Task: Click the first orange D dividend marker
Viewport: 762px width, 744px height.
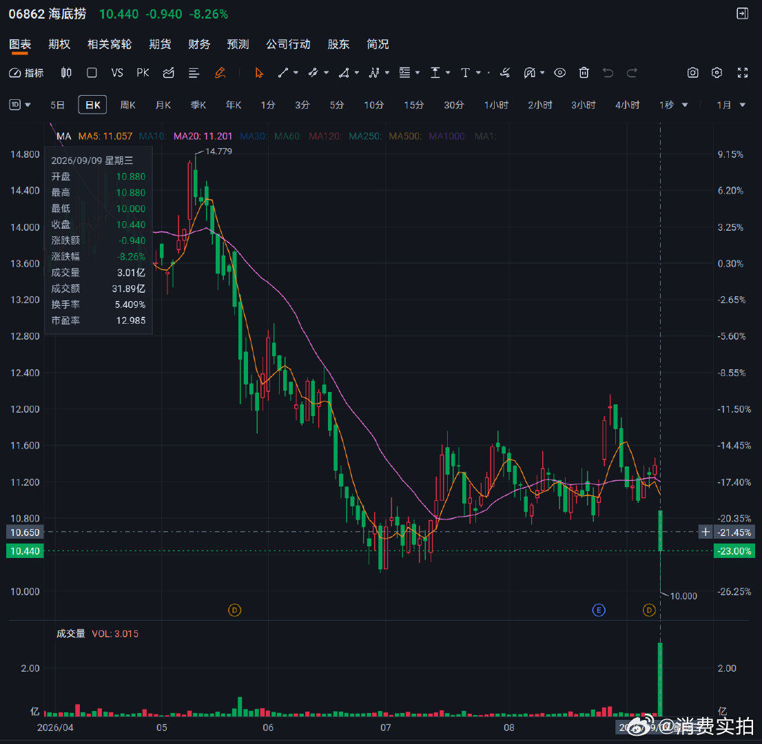Action: pyautogui.click(x=235, y=610)
